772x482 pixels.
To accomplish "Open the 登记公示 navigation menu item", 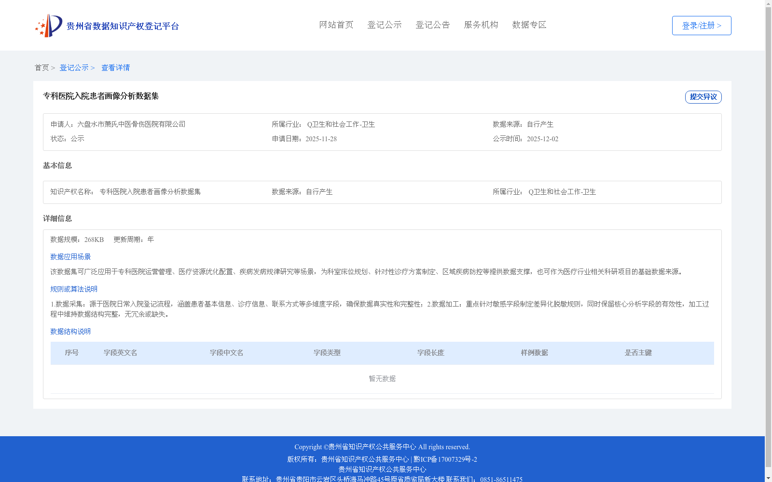I will click(x=385, y=25).
